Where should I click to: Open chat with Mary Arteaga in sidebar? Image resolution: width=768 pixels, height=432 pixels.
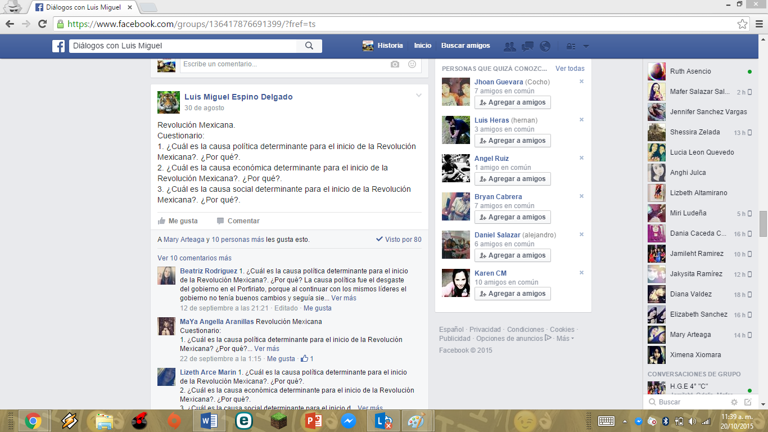coord(699,335)
